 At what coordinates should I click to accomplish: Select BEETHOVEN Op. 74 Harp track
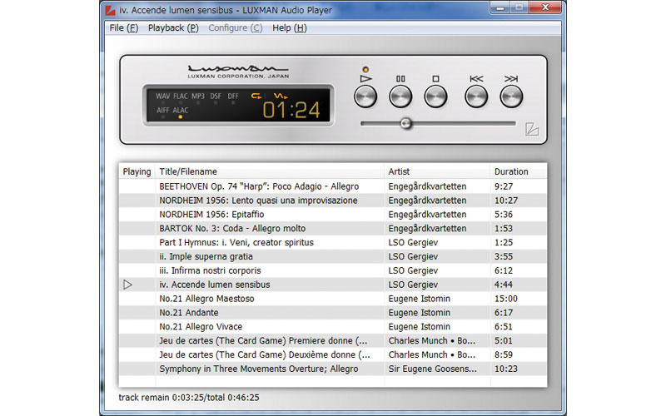pyautogui.click(x=333, y=186)
